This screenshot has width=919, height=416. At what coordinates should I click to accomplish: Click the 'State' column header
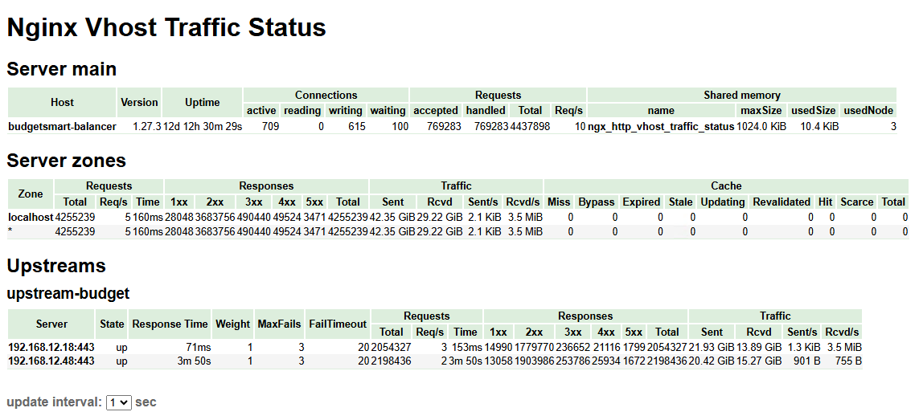click(x=112, y=324)
